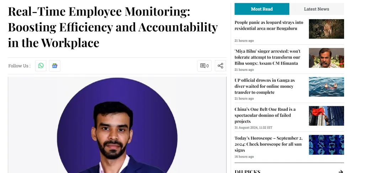Open Today's Horoscope September 2 article
Screen dimensions: 370x173
click(268, 144)
